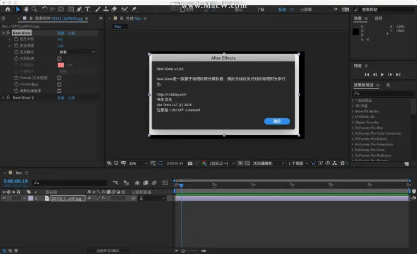The width and height of the screenshot is (417, 254).
Task: Toggle the transparency grid icon in viewer
Action: (247, 163)
